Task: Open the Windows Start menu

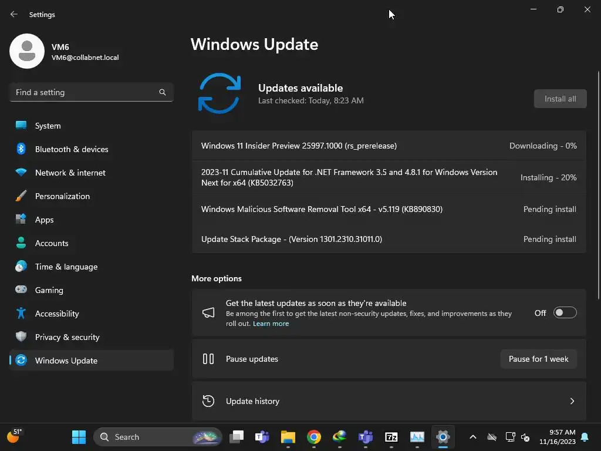Action: click(79, 437)
